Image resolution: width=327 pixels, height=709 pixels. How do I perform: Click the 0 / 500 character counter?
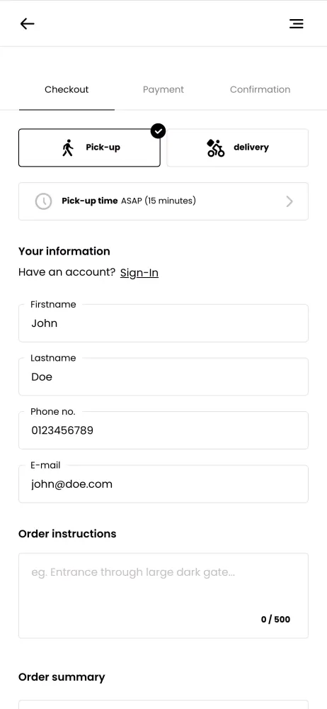point(275,620)
